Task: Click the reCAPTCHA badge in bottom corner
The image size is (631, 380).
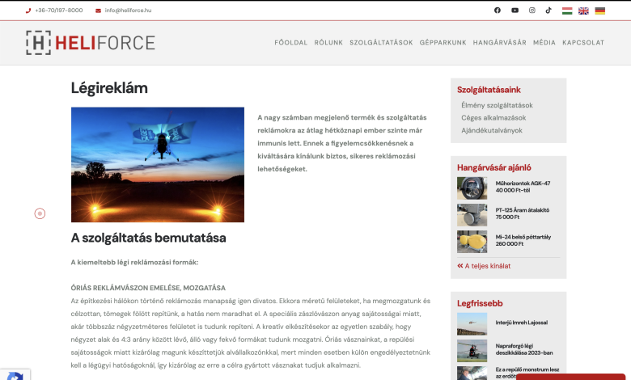Action: coord(14,374)
